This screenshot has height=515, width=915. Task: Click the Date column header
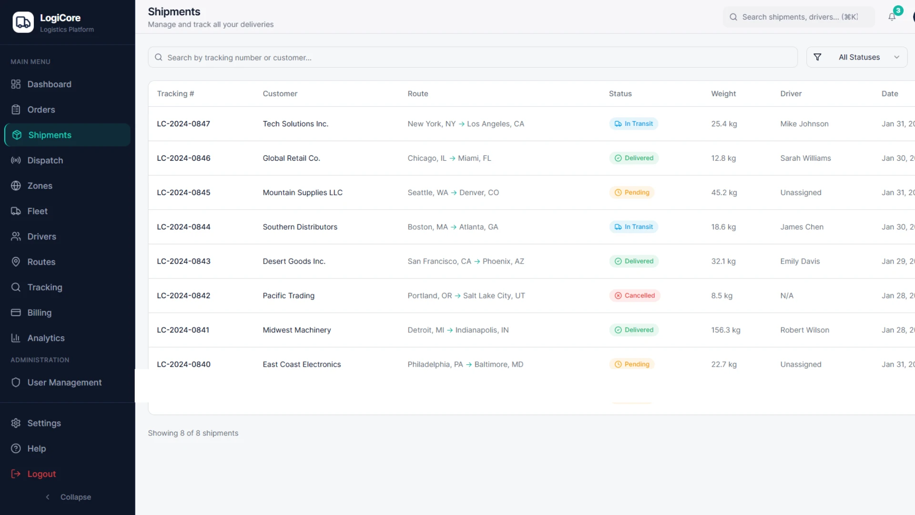click(889, 94)
